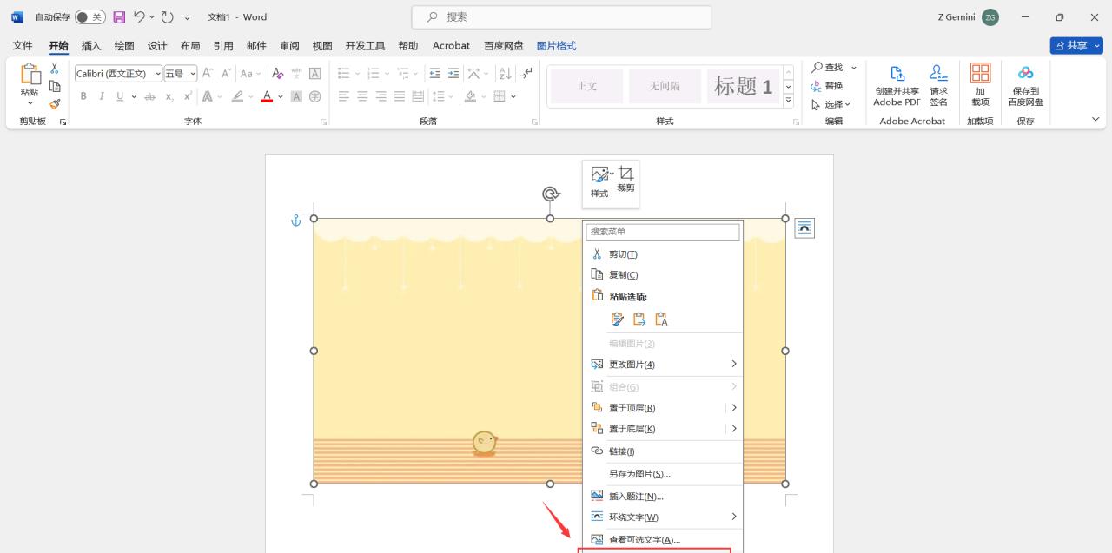Click the Center alignment icon

pos(362,96)
